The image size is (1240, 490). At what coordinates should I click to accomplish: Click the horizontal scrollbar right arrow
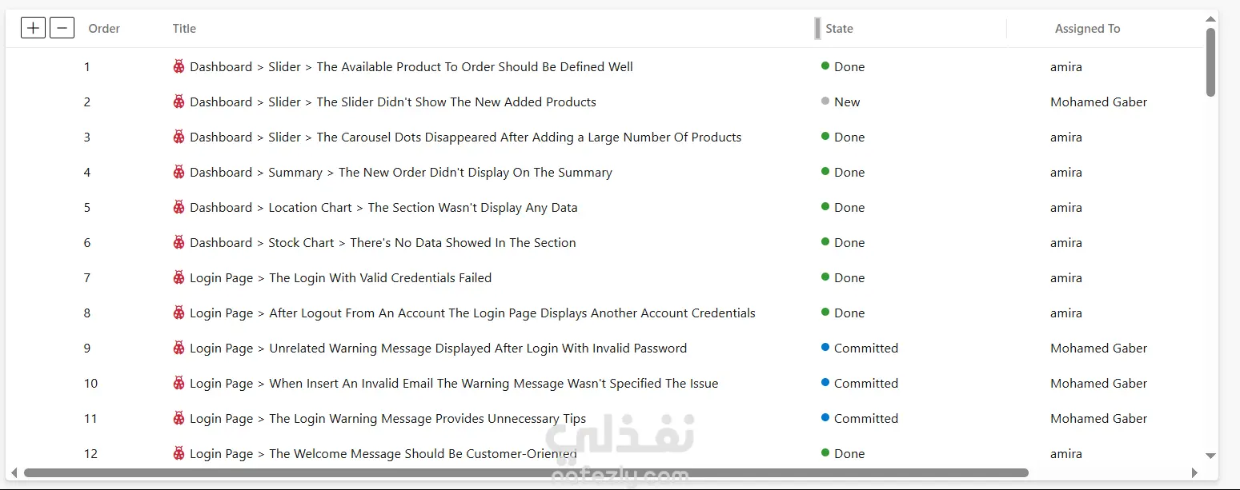pos(1194,473)
